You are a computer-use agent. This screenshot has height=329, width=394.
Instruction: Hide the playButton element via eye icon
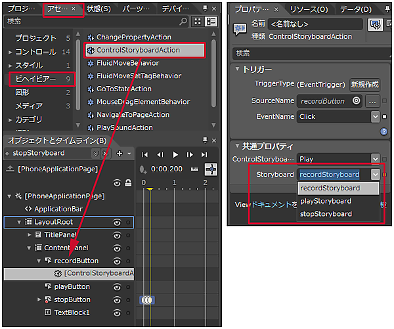(117, 287)
